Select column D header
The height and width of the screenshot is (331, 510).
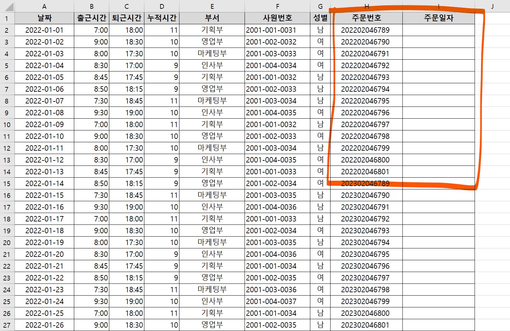tap(162, 6)
